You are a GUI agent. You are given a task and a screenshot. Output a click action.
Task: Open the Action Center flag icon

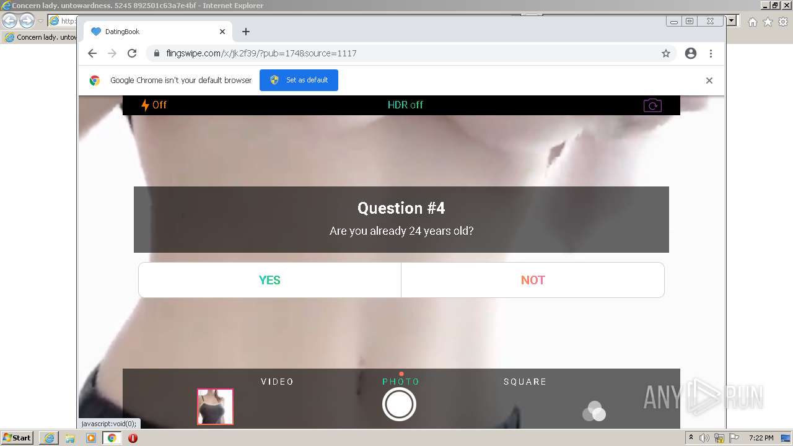coord(734,438)
